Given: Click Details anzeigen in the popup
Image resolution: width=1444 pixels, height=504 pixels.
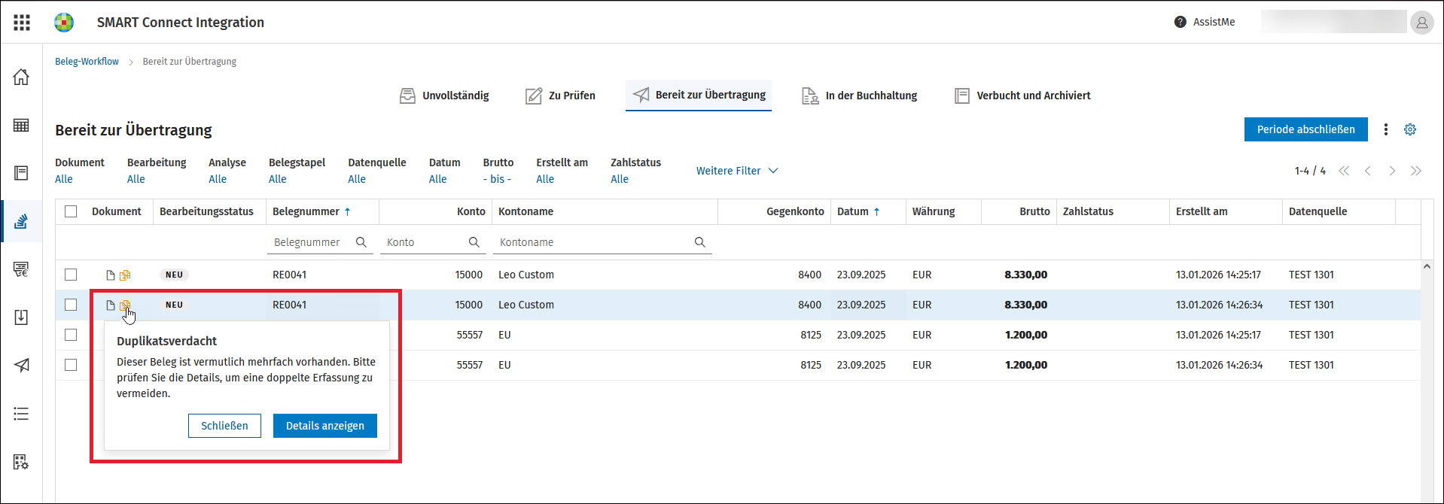Looking at the screenshot, I should 325,426.
